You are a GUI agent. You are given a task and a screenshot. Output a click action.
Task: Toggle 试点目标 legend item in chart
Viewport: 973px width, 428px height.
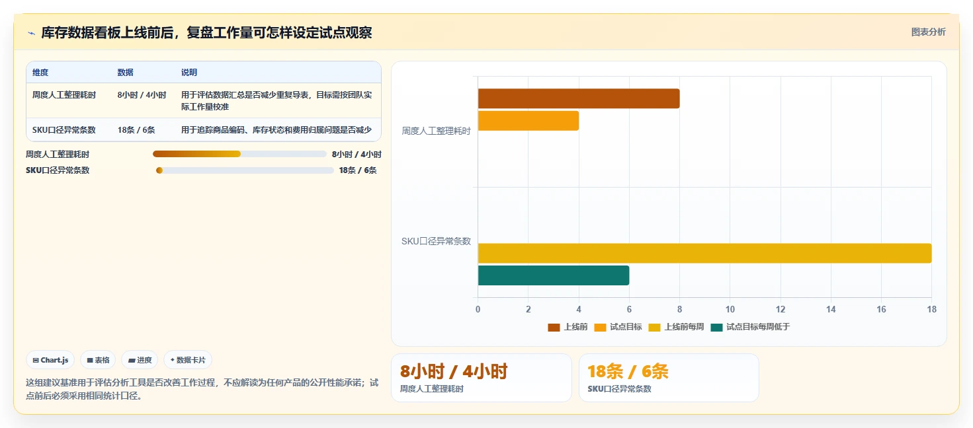coord(618,327)
